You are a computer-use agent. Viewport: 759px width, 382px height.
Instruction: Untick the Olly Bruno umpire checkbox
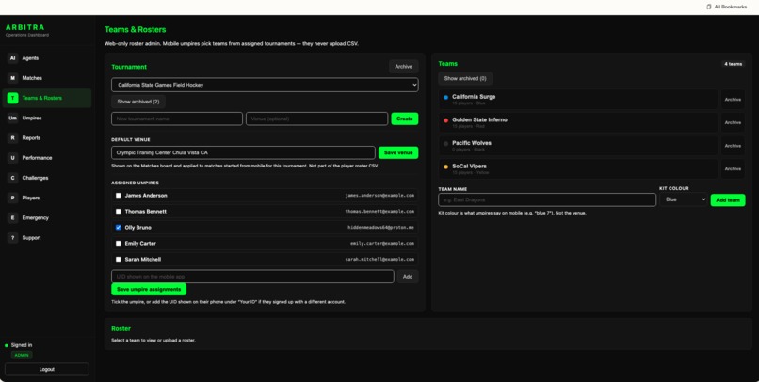tap(118, 228)
